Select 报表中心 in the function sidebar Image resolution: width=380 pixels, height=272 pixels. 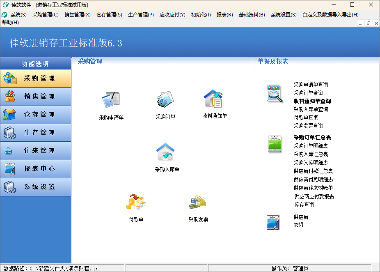pos(36,169)
